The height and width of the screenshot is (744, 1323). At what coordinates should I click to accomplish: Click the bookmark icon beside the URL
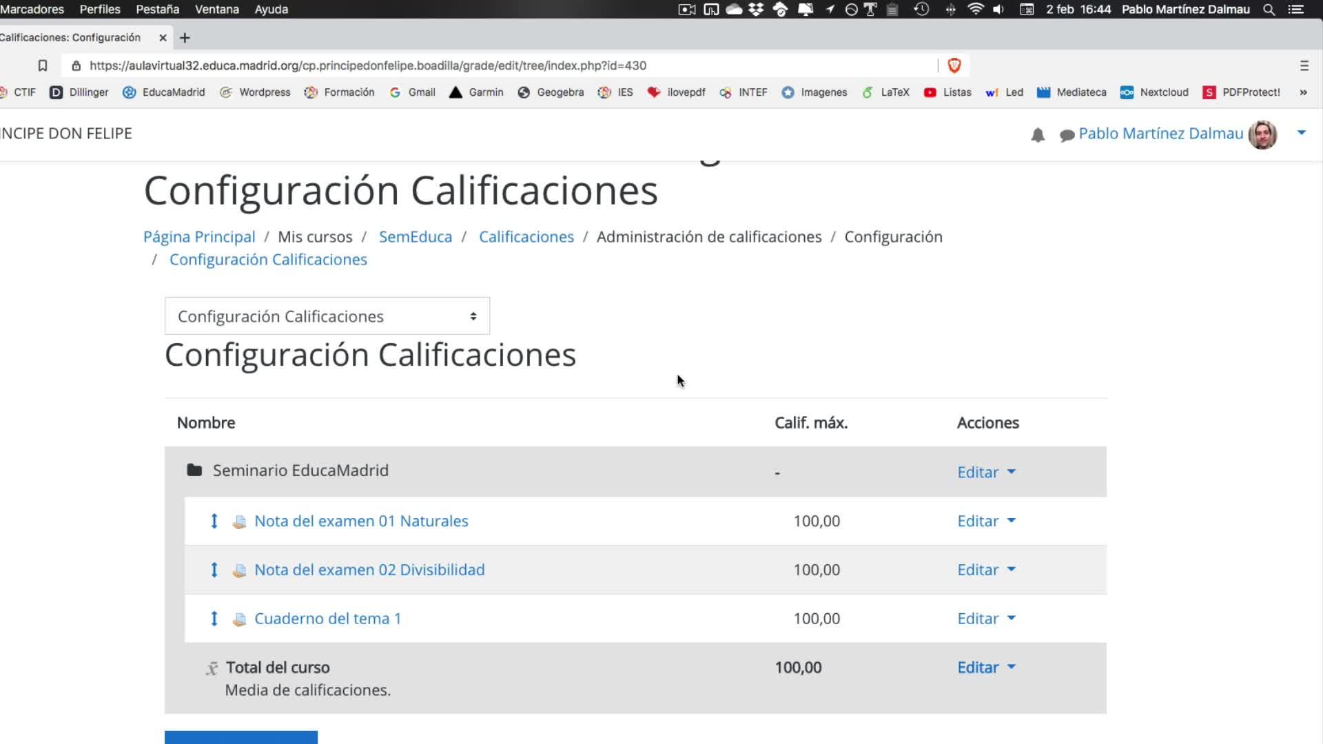pos(42,65)
